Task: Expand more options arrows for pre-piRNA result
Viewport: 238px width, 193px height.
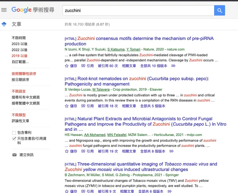Action: [173, 66]
